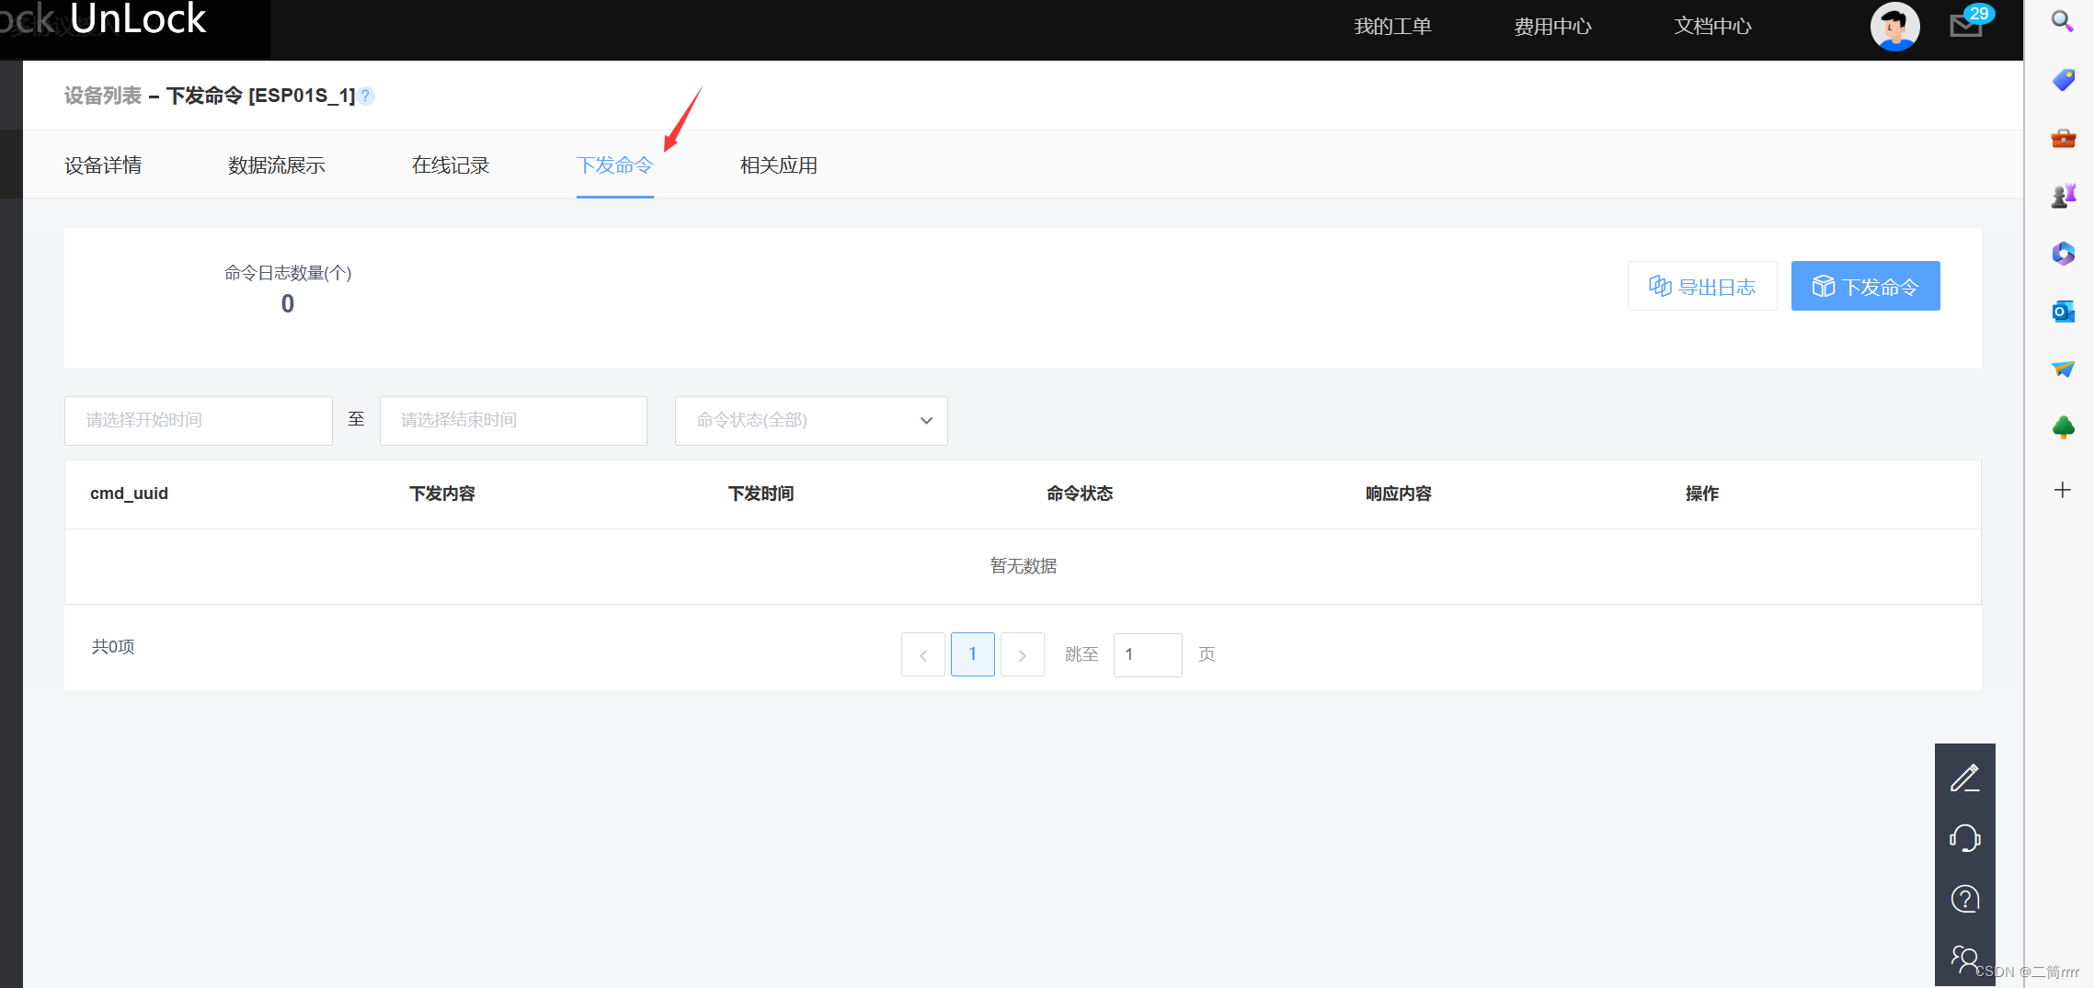Screen dimensions: 2094x988
Task: Switch to the 数据流展示 tab
Action: pos(277,165)
